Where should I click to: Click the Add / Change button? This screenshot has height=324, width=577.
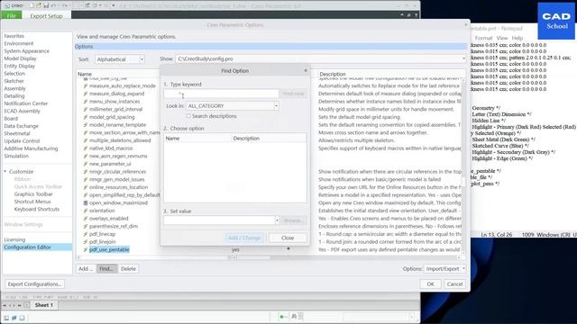pos(244,238)
